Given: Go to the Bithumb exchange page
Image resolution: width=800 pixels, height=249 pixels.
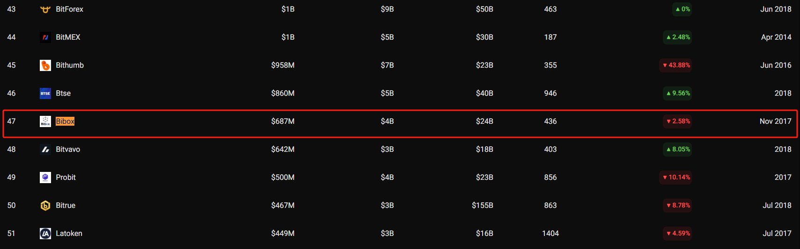Looking at the screenshot, I should coord(70,65).
